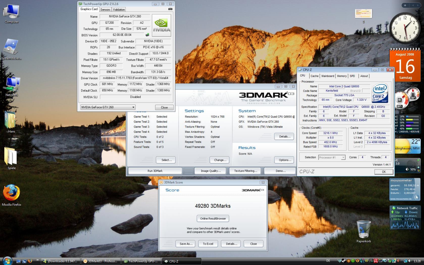Switch to TechPowerUp GPU-Z taskbar button
The width and height of the screenshot is (424, 265).
click(x=142, y=261)
